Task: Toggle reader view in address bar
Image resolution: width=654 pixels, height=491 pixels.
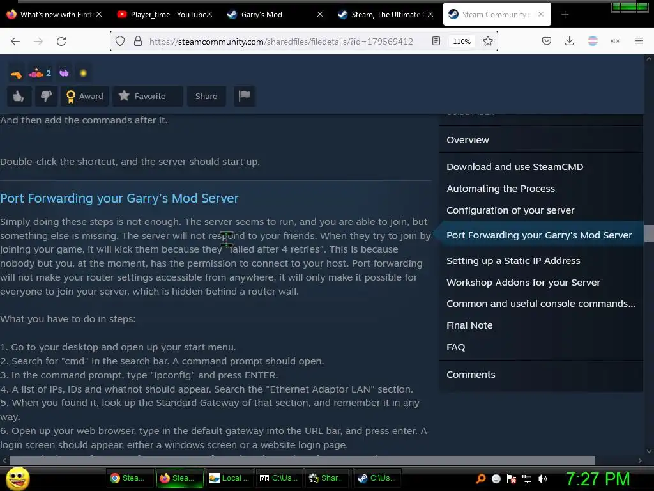Action: point(436,41)
